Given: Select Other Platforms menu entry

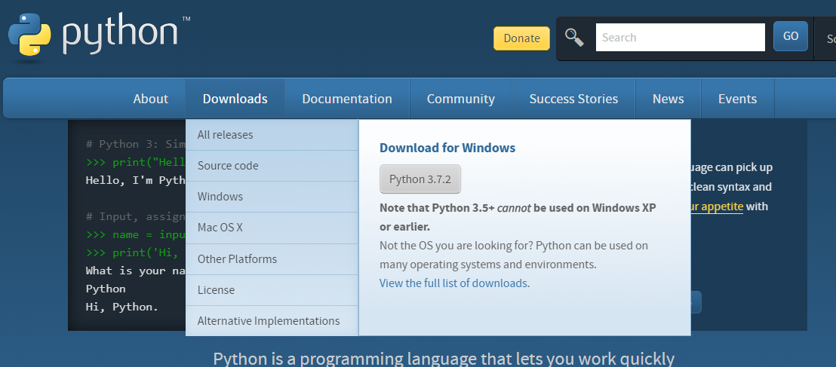Looking at the screenshot, I should coord(237,259).
